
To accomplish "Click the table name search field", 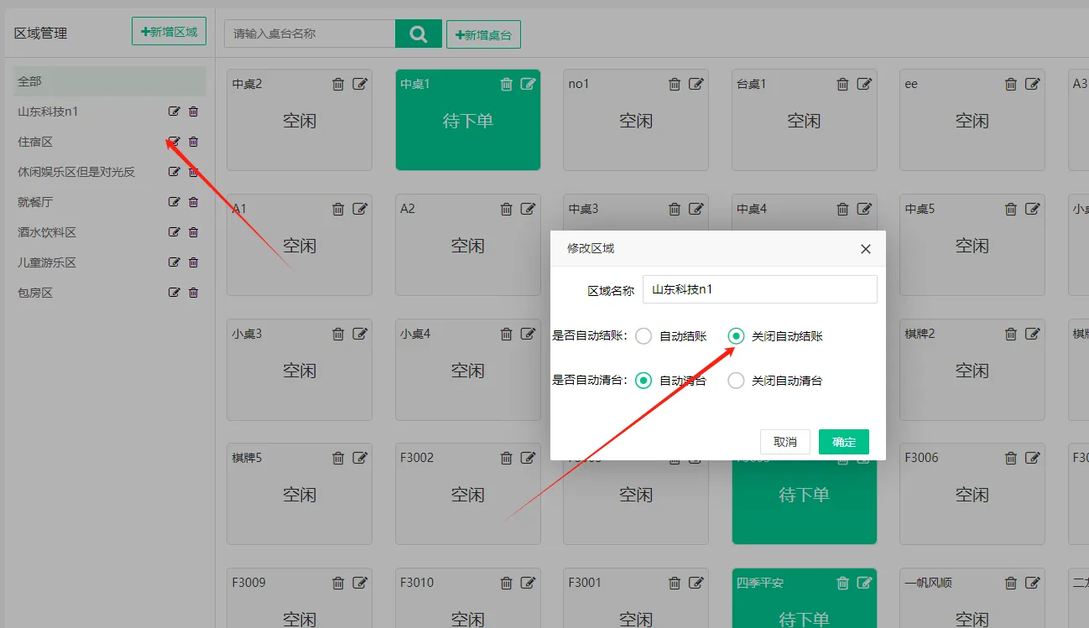I will (x=310, y=34).
